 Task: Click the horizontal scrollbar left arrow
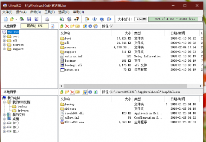click(61, 86)
